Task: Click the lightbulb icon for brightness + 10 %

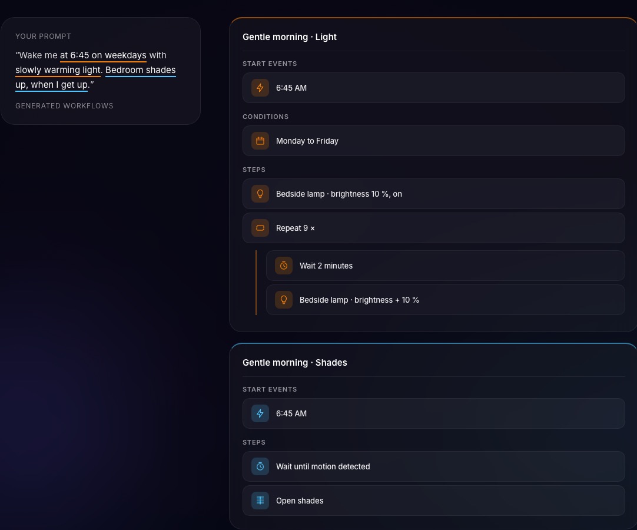Action: pos(284,300)
